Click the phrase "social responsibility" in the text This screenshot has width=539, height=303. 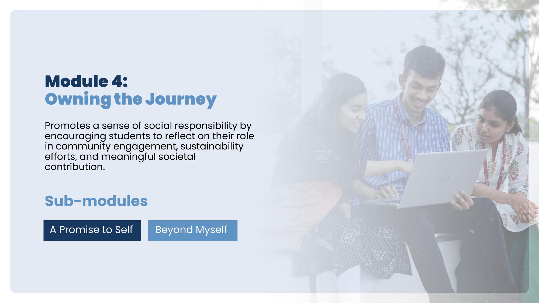[x=190, y=126]
